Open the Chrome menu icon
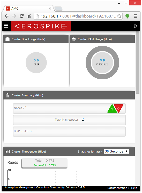 pos(136,16)
